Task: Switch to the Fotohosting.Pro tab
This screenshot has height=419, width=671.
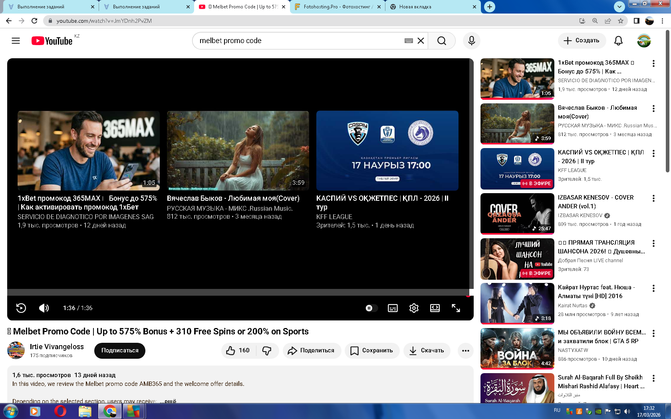Action: pos(337,7)
